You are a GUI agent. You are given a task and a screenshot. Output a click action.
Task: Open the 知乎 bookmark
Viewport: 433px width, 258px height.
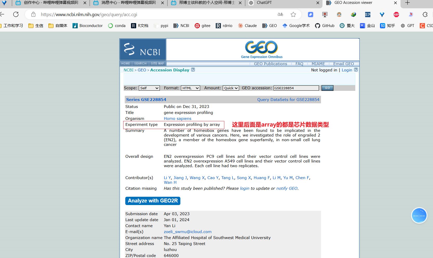387,25
